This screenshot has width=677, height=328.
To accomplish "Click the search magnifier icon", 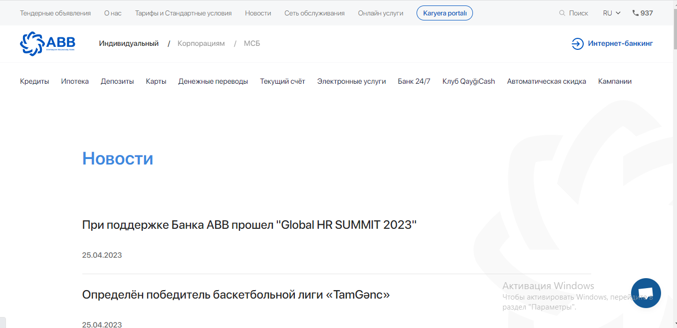I will click(x=562, y=13).
